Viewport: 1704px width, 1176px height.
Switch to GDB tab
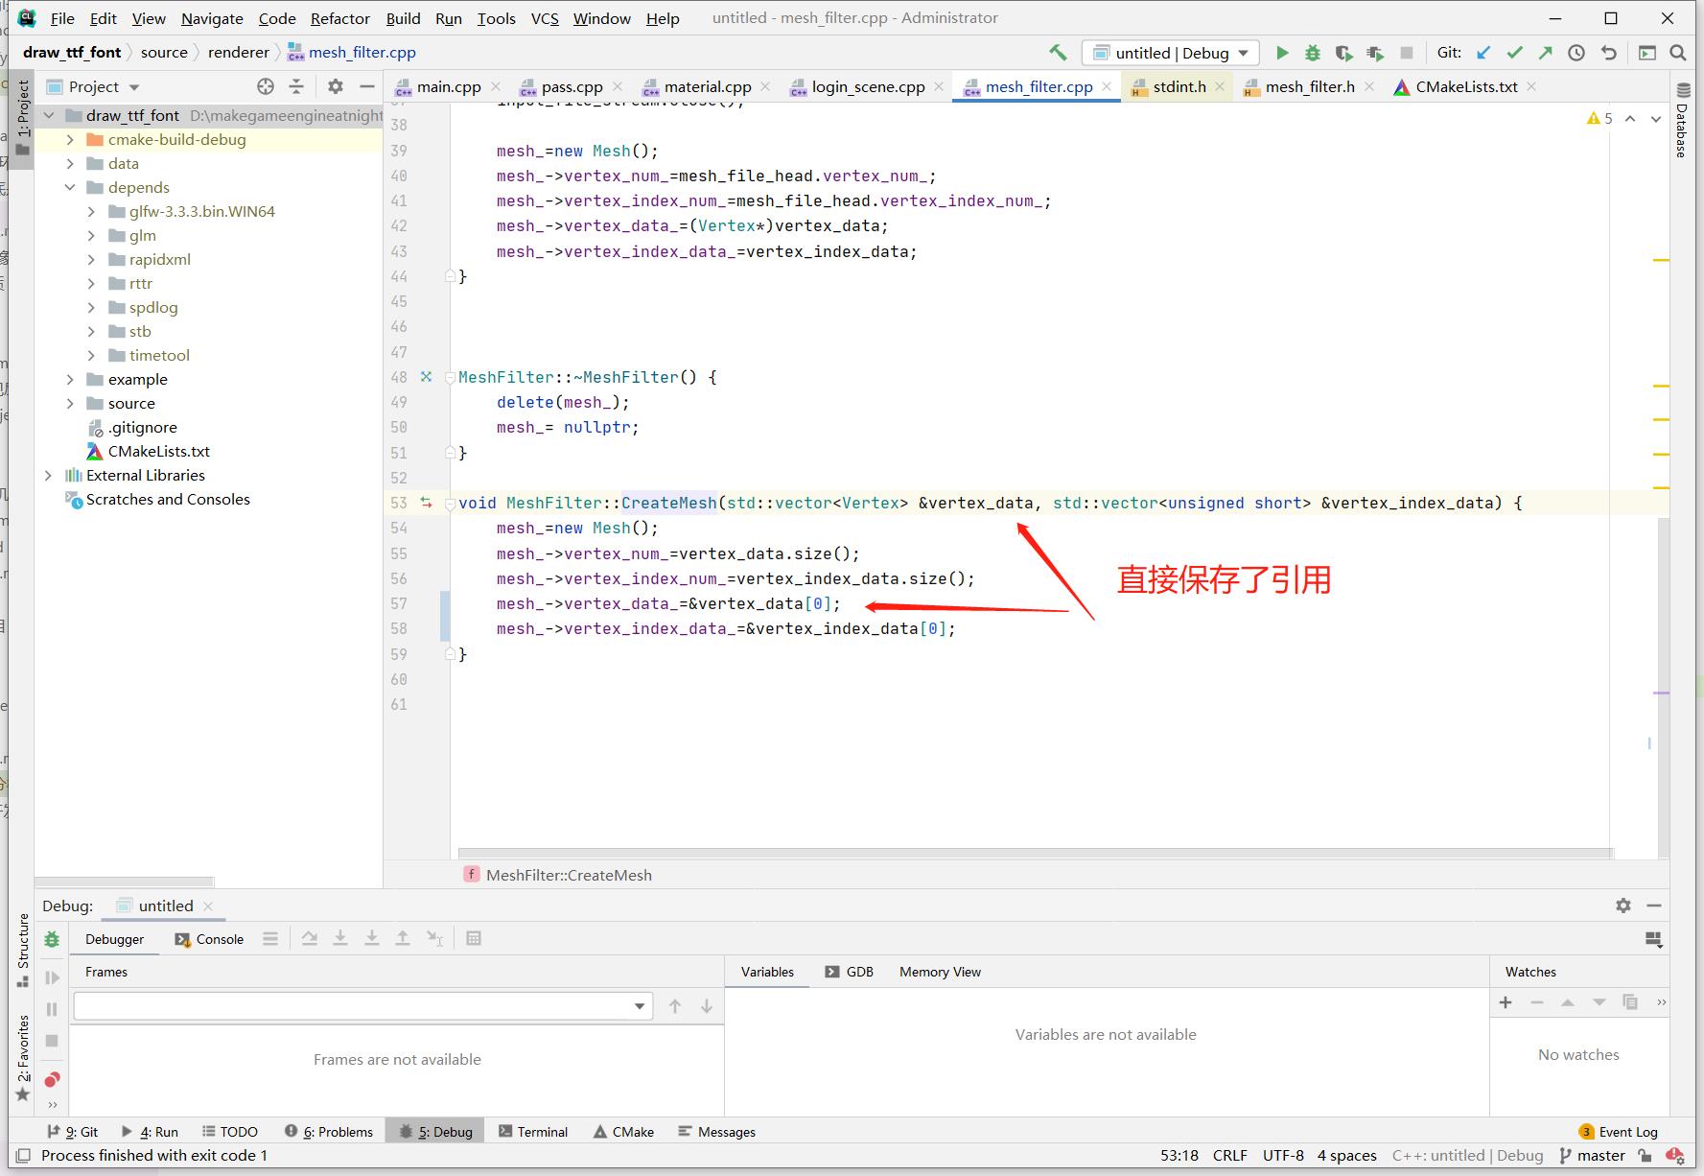(x=850, y=972)
